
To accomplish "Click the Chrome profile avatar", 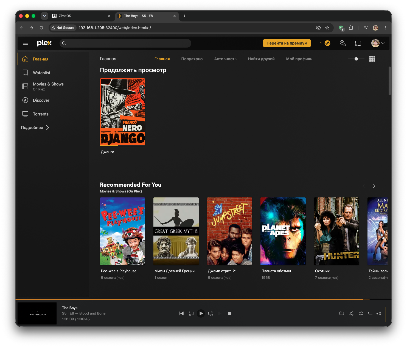I will tap(375, 28).
